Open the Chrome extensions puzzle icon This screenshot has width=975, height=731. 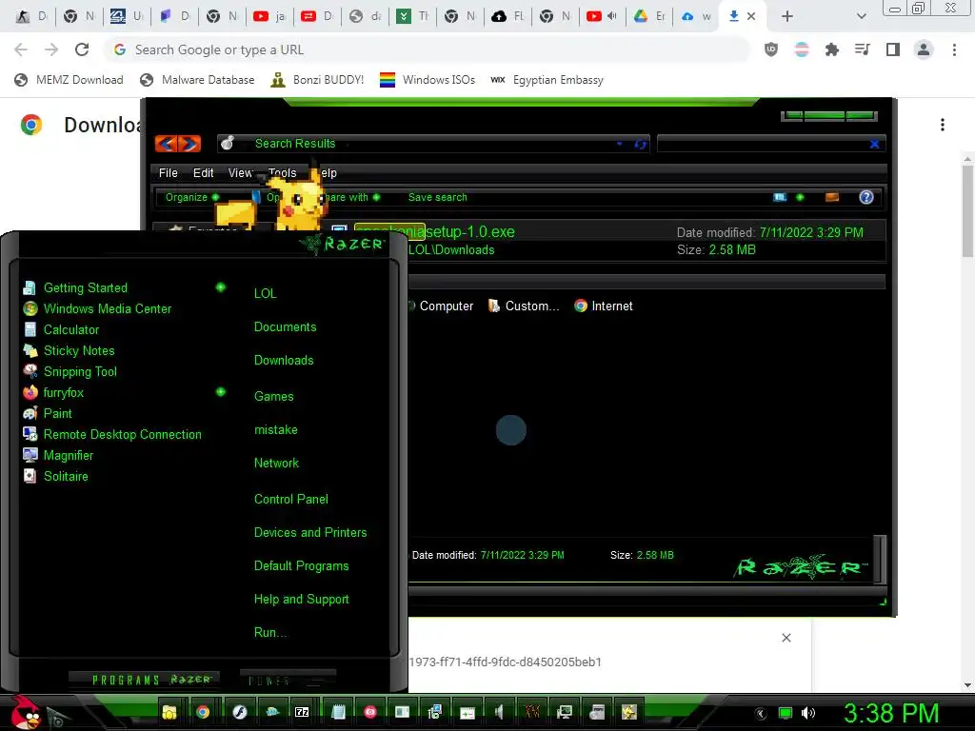tap(832, 49)
